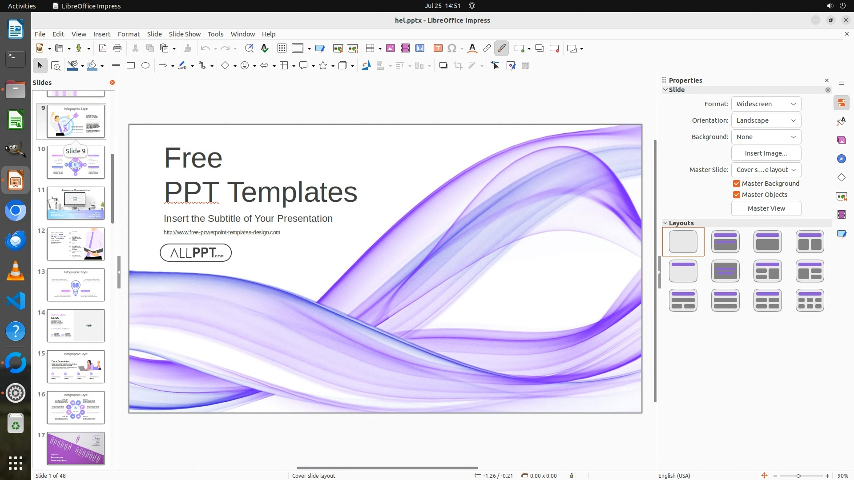Click the Insert Special Character omega icon
This screenshot has width=854, height=480.
point(452,48)
